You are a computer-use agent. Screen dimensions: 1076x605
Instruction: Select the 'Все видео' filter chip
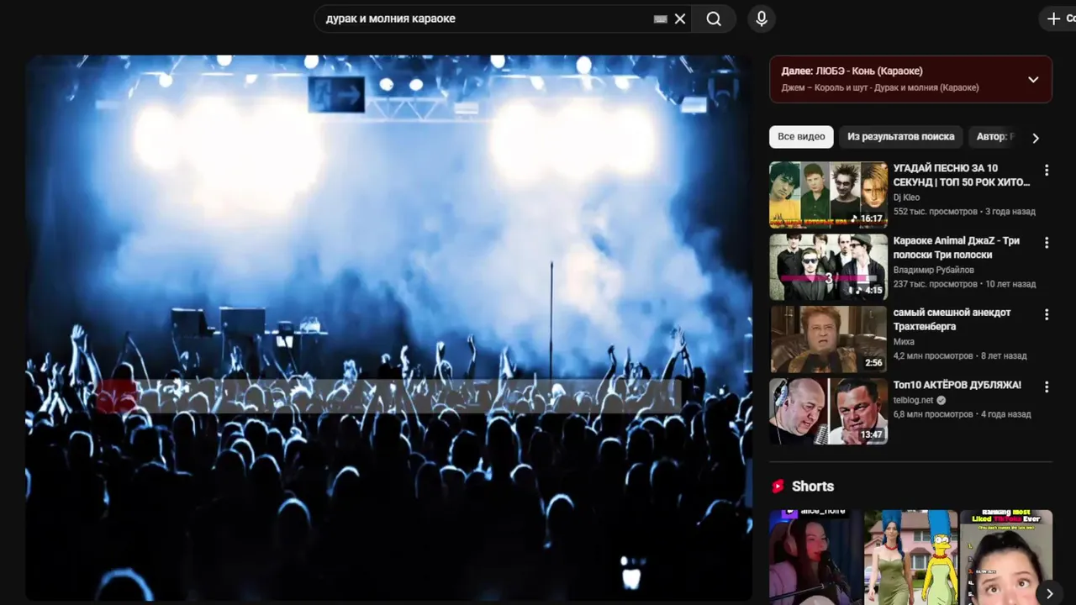coord(801,137)
